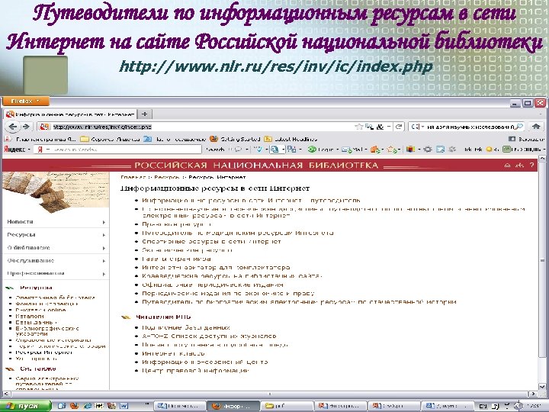Open Правовые ресурсы link
549x412 pixels.
tap(176, 224)
